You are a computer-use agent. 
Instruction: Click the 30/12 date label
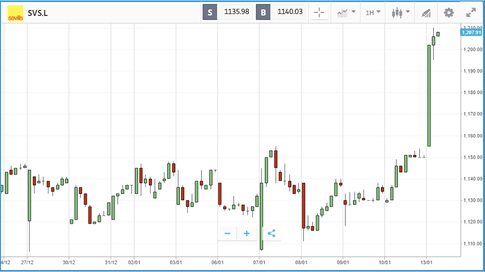69,263
